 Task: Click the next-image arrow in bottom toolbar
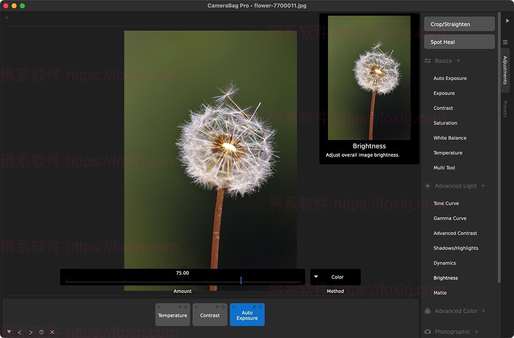coord(30,332)
